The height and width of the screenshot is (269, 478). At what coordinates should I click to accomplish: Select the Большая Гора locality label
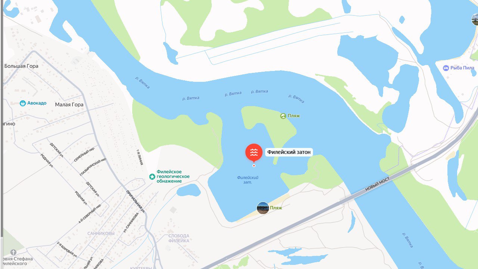[x=21, y=66]
